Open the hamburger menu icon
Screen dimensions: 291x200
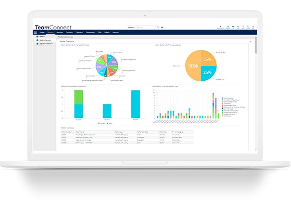coord(35,32)
